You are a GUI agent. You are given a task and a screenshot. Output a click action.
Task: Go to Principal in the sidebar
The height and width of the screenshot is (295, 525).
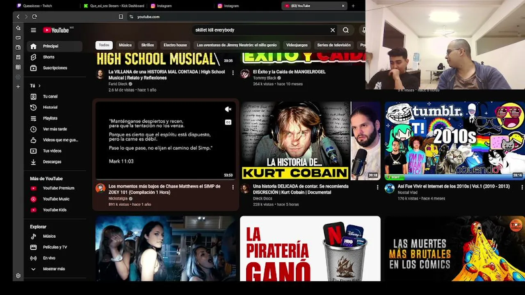54,46
